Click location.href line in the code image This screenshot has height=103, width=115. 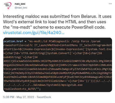tap(13, 41)
